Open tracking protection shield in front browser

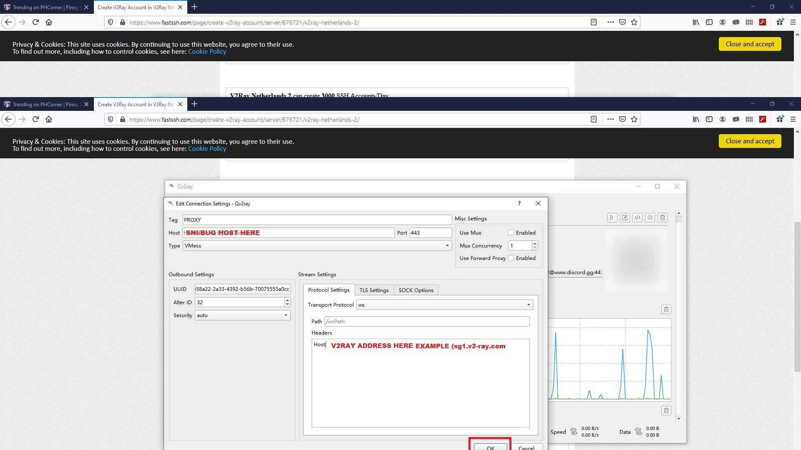click(x=111, y=120)
